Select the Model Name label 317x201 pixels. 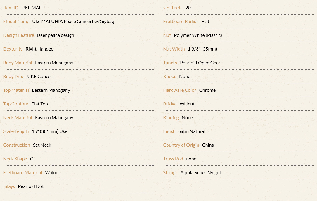(x=16, y=22)
